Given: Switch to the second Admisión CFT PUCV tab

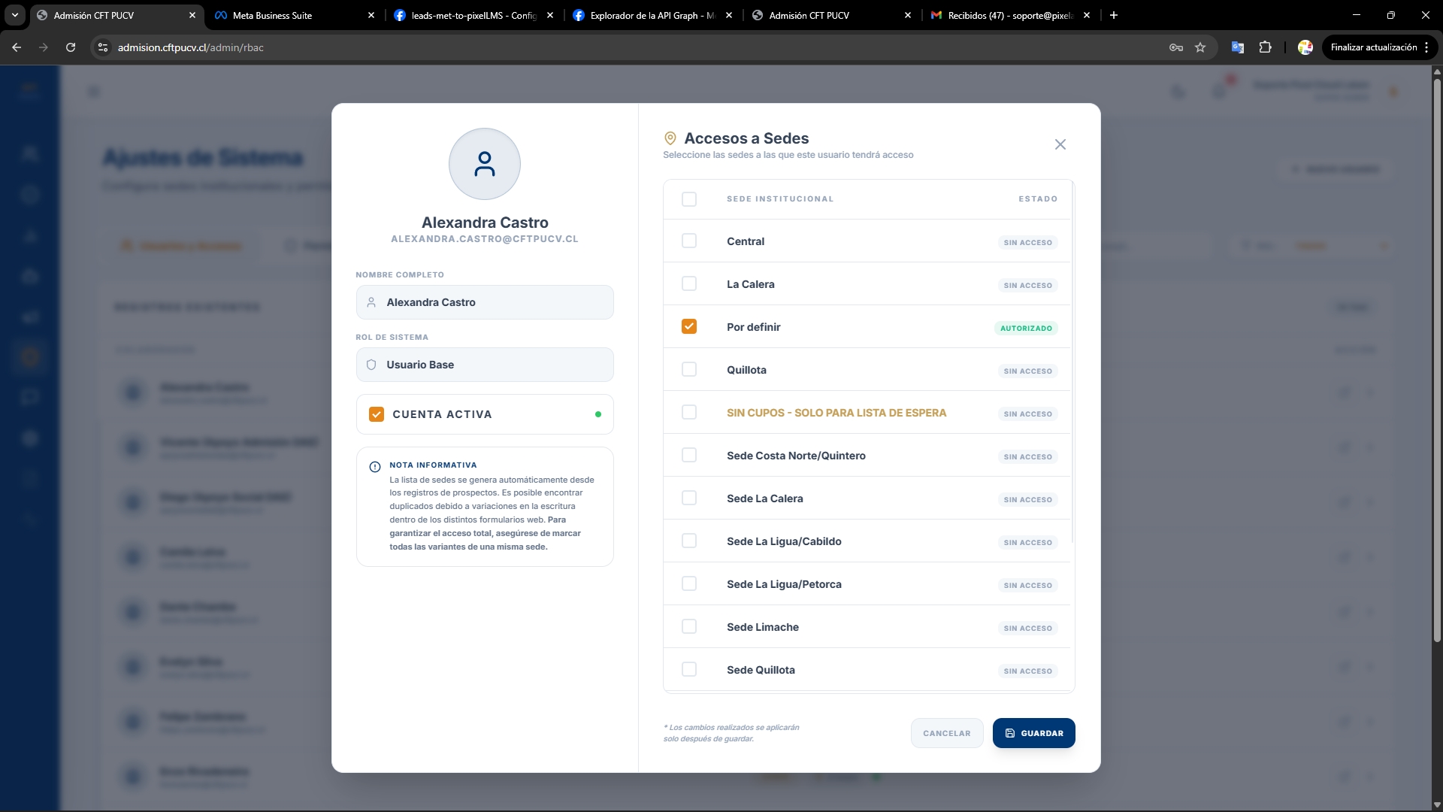Looking at the screenshot, I should pyautogui.click(x=831, y=15).
